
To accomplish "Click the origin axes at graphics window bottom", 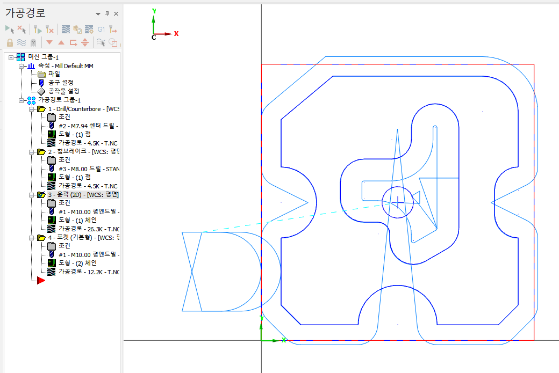I will pyautogui.click(x=273, y=329).
